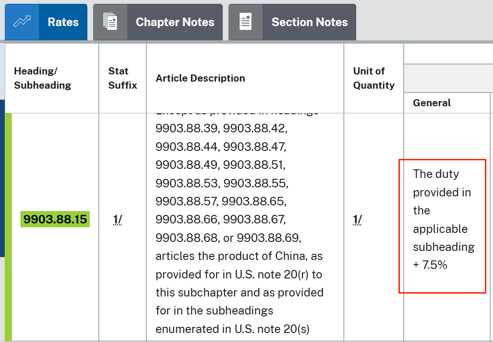This screenshot has height=342, width=493.
Task: Click the Stat Suffix column header
Action: tap(123, 78)
